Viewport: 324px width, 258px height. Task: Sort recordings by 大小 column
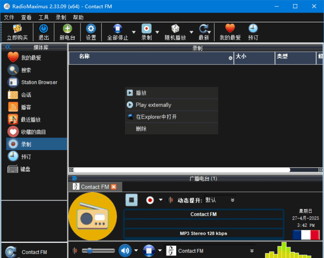[x=254, y=58]
